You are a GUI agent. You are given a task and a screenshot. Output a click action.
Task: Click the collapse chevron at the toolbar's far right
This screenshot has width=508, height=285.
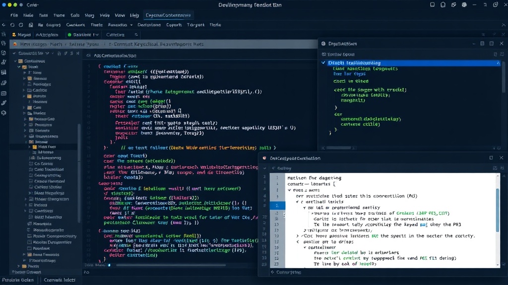click(x=504, y=25)
